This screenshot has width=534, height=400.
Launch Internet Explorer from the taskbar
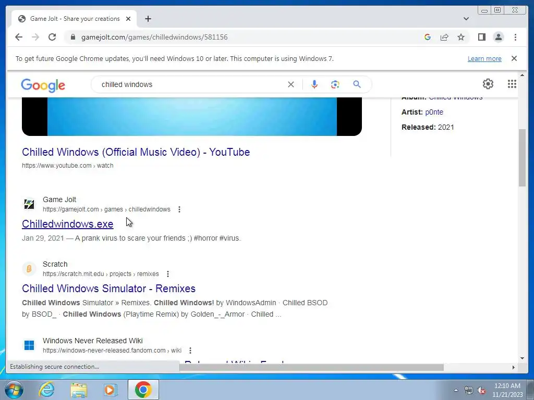[x=46, y=390]
